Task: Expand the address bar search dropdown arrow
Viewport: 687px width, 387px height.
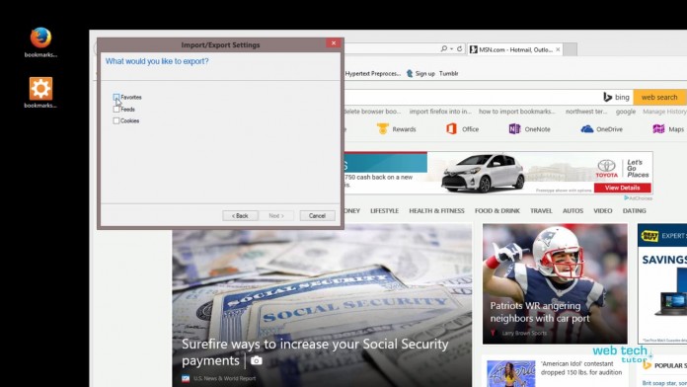Action: tap(451, 48)
